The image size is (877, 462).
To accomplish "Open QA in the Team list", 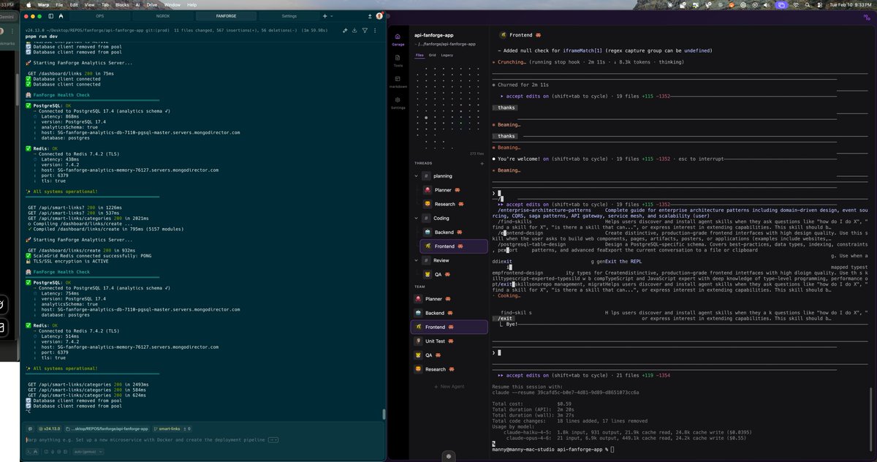I will click(449, 355).
